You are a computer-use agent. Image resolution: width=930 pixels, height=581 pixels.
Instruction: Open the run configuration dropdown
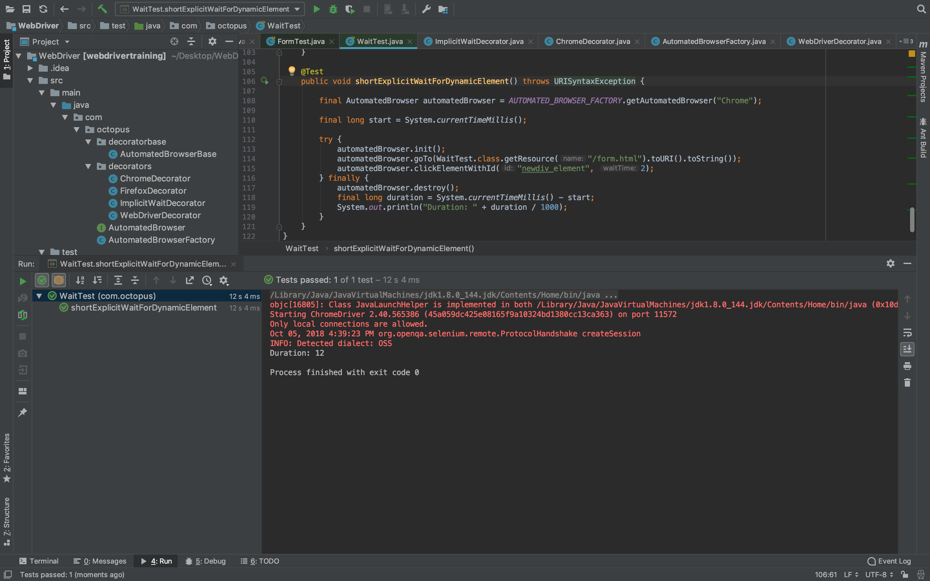[297, 9]
